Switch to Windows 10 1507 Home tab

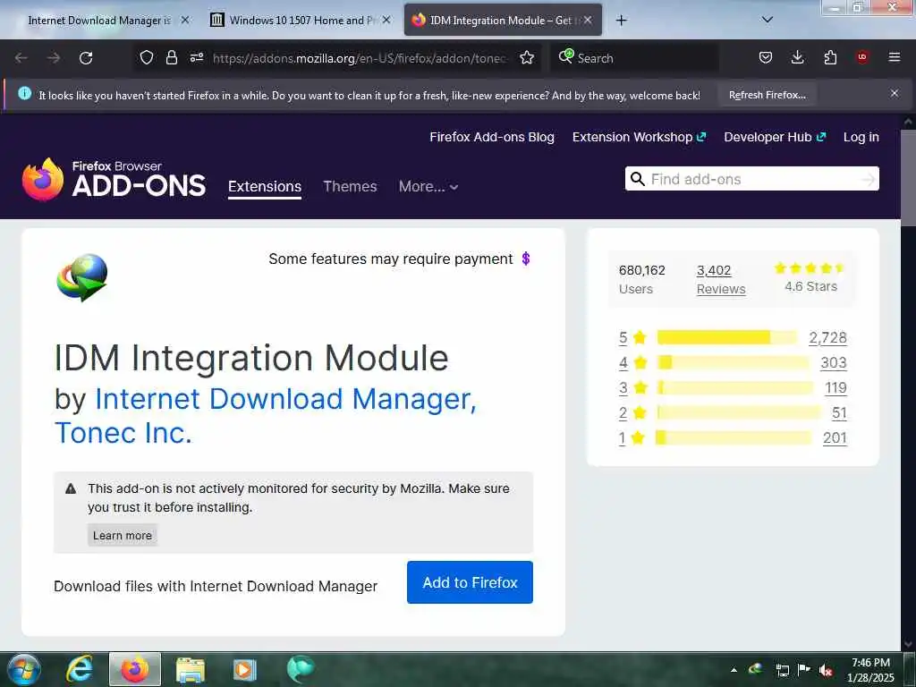point(301,21)
